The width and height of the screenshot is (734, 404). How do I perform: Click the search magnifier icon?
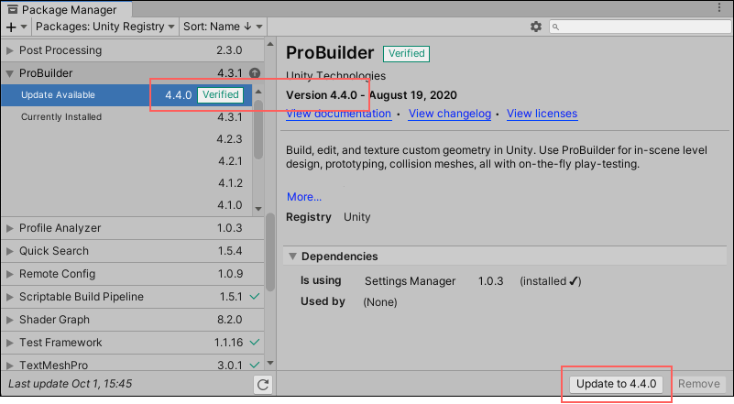click(557, 27)
